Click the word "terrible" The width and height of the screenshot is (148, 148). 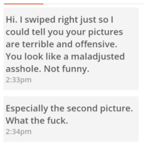38,44
